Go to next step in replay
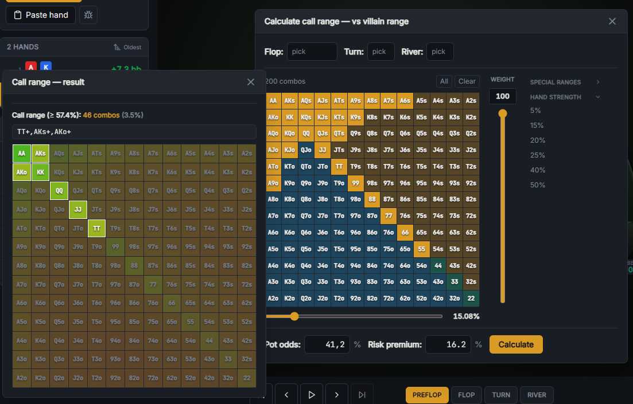 (x=337, y=395)
